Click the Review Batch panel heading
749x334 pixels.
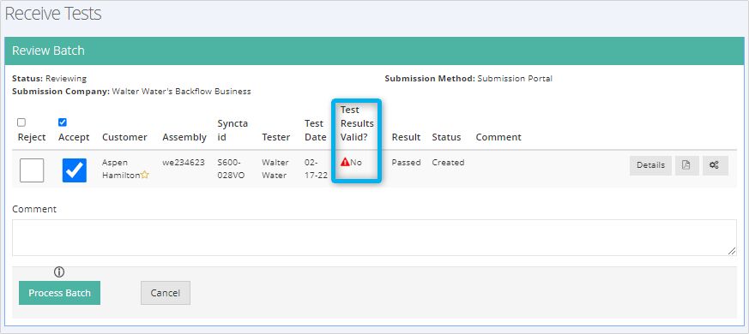tap(48, 51)
